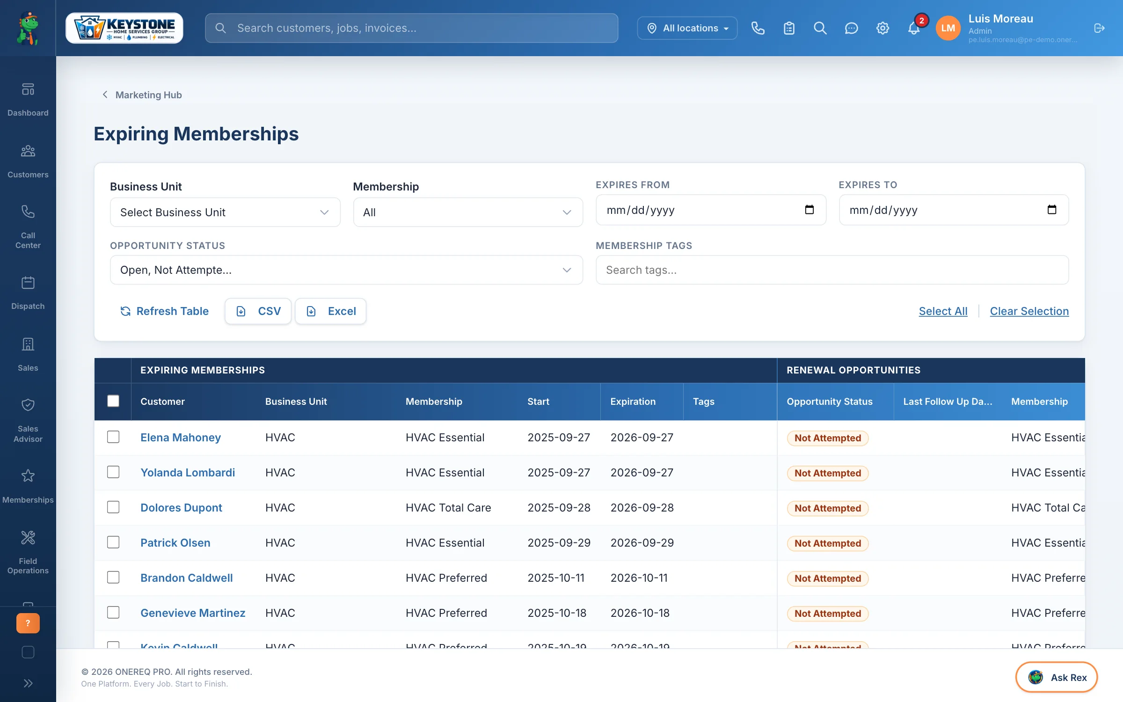Export the table as CSV
The image size is (1123, 702).
pyautogui.click(x=258, y=311)
